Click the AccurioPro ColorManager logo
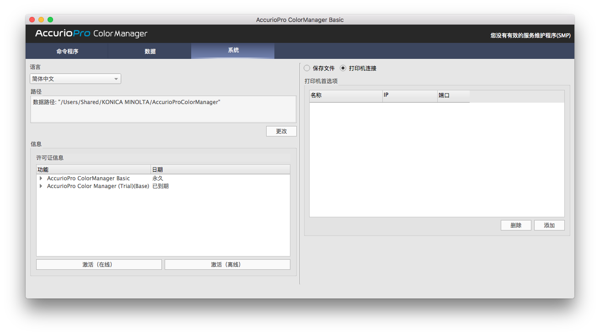Image resolution: width=600 pixels, height=335 pixels. (91, 33)
